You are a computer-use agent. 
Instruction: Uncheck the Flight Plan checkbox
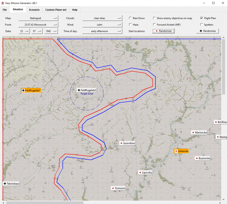click(202, 18)
